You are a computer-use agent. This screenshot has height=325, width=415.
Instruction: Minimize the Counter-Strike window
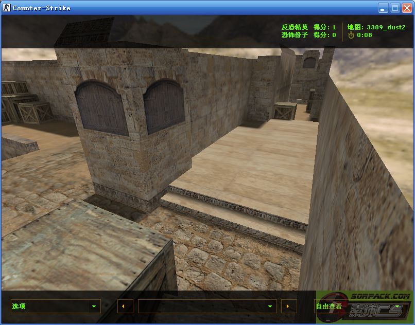[x=383, y=8]
